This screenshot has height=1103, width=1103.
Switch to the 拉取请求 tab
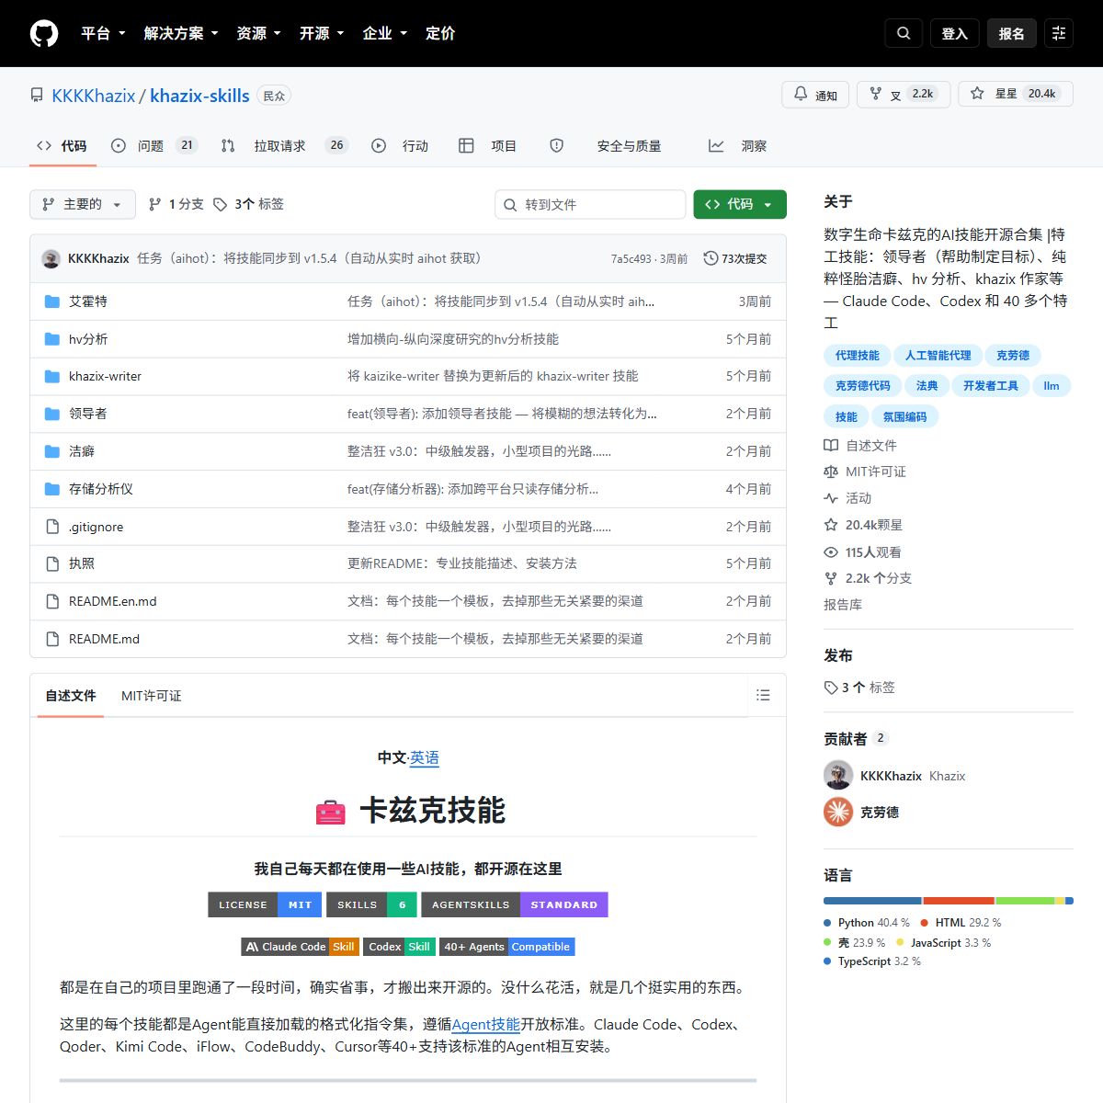pos(284,145)
